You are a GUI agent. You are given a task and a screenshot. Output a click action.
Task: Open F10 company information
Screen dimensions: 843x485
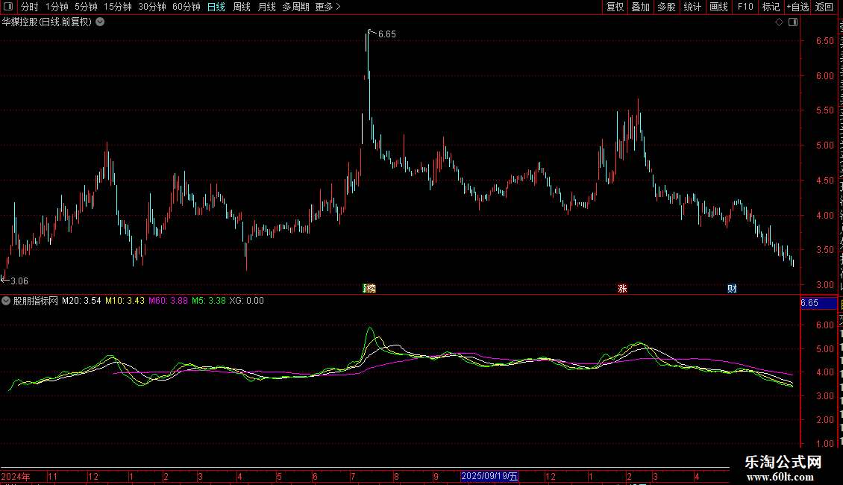[x=745, y=7]
